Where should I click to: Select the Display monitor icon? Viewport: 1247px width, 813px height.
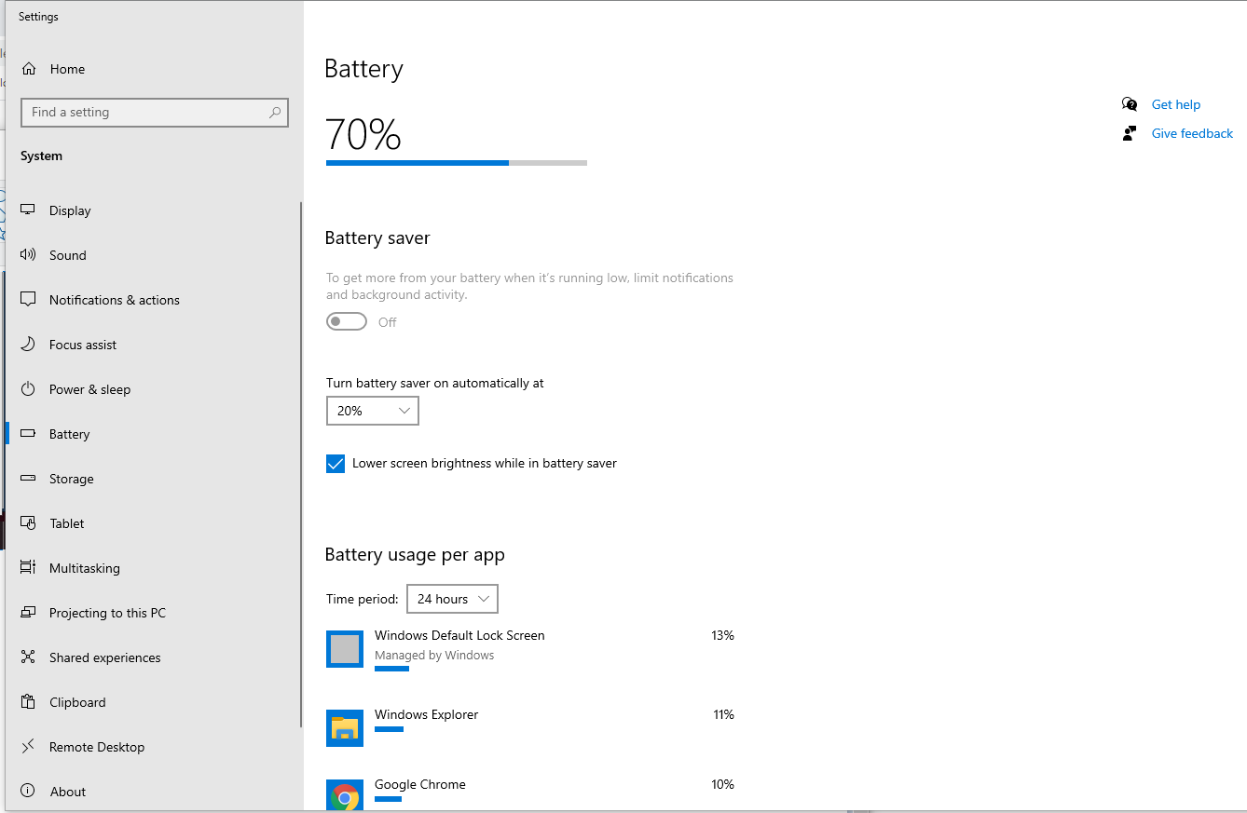(x=29, y=210)
